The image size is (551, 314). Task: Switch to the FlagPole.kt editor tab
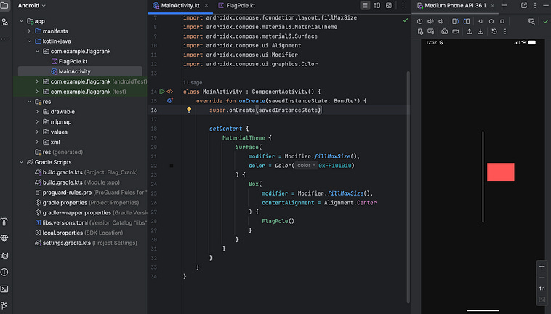pyautogui.click(x=236, y=6)
